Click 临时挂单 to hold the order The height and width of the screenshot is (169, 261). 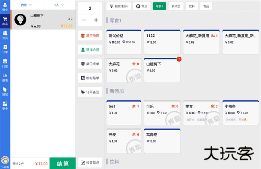pos(90,78)
